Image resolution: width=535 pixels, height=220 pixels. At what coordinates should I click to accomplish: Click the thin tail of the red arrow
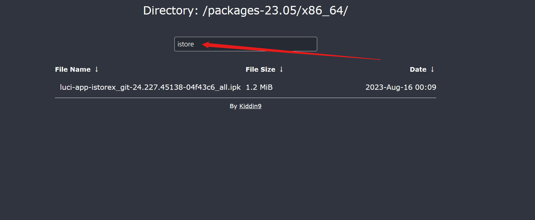pos(362,58)
